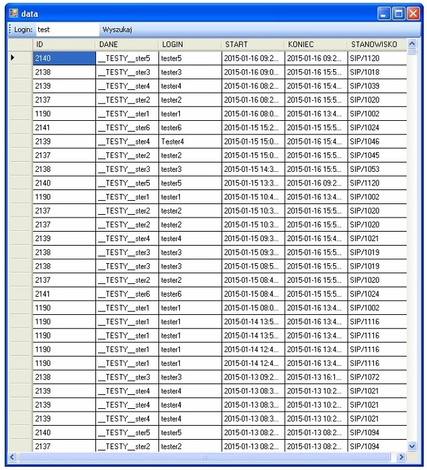Select ID 2139 in row SIP/1039
This screenshot has width=427, height=470.
[x=64, y=86]
